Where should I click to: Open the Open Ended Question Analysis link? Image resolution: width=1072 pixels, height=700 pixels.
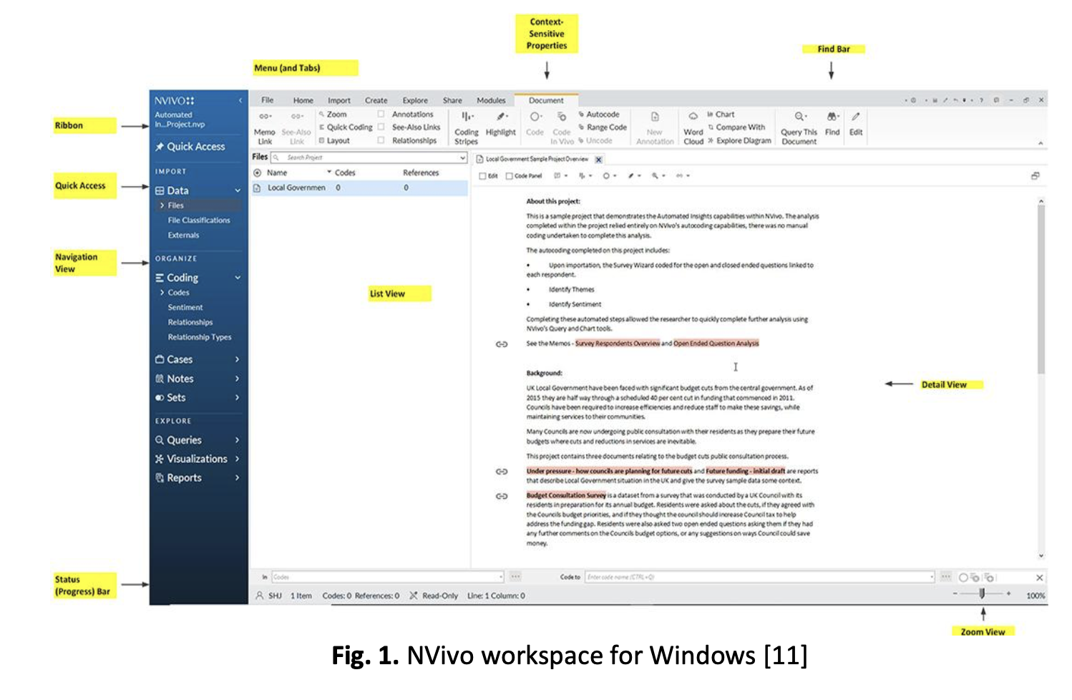[x=716, y=344]
